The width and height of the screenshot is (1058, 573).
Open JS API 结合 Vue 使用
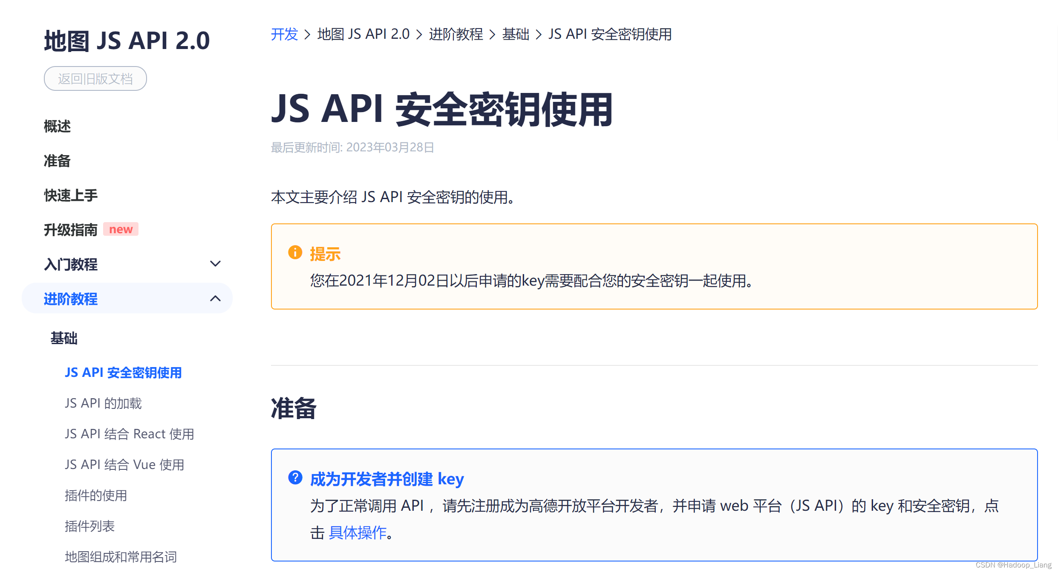(124, 465)
